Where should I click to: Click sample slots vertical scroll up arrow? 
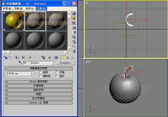tap(69, 13)
